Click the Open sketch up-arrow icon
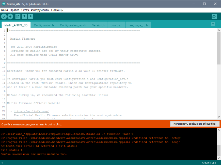 (24, 16)
